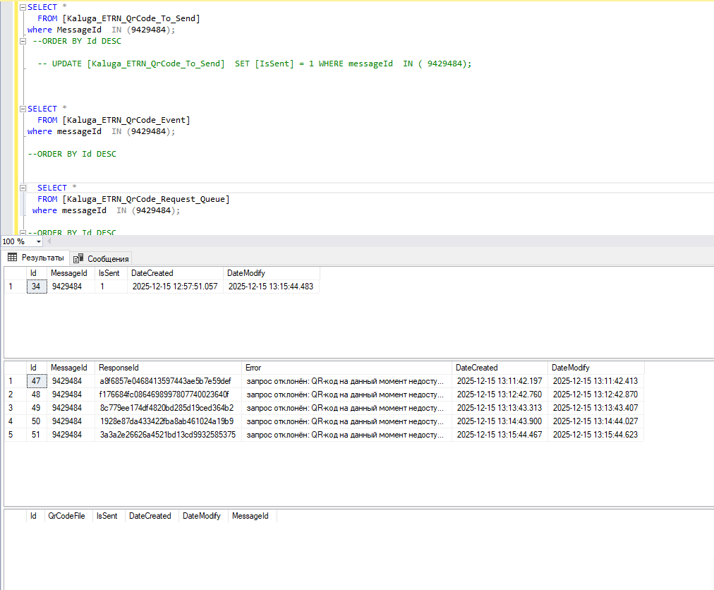Select DateModify cell 2025-12-15 13:15:44.623
This screenshot has width=714, height=590.
[595, 435]
